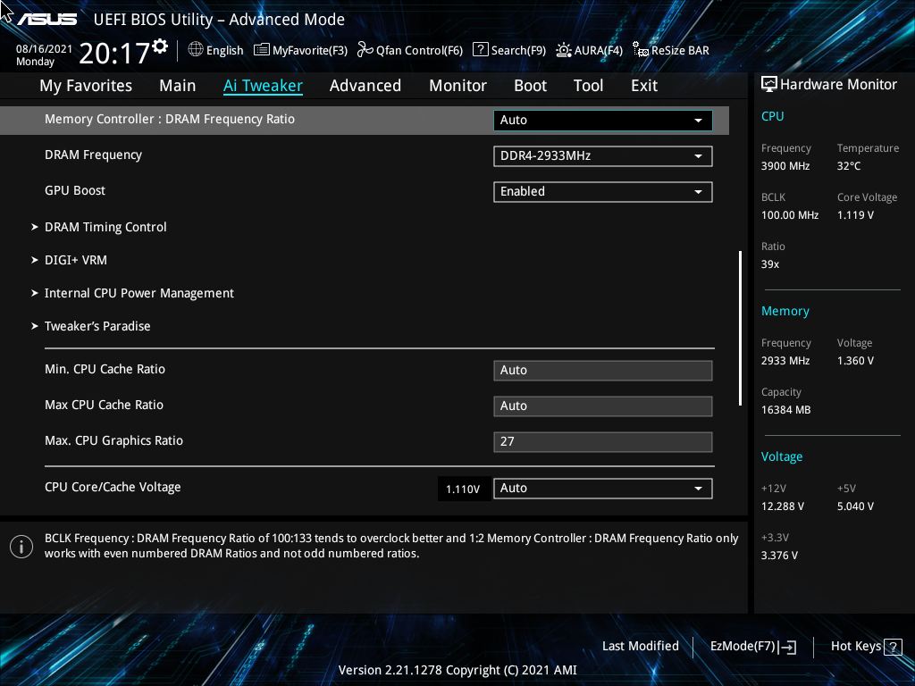This screenshot has width=915, height=686.
Task: Click the Ratio 39x value
Action: 769,264
